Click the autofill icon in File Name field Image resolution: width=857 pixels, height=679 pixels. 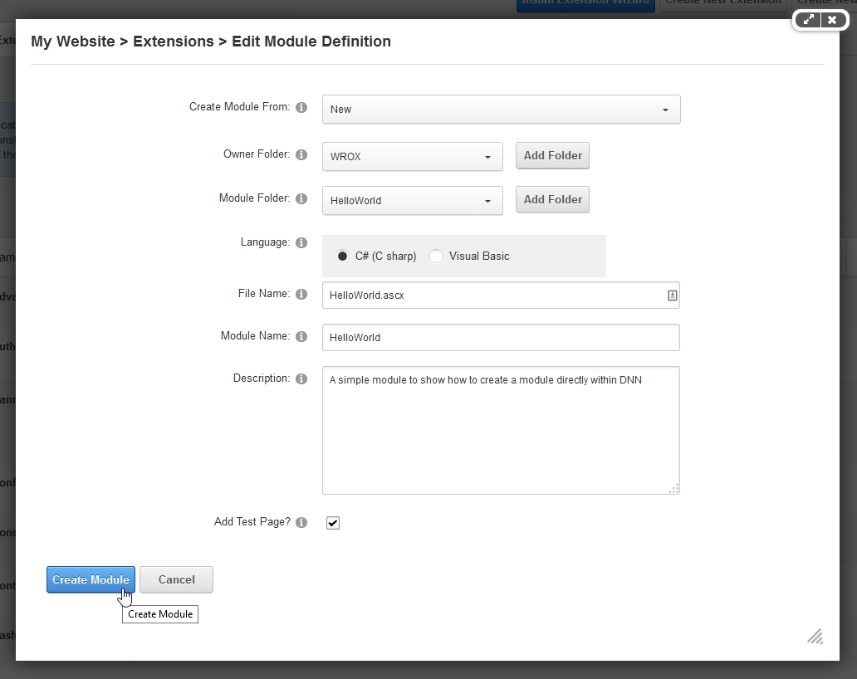[x=673, y=296]
